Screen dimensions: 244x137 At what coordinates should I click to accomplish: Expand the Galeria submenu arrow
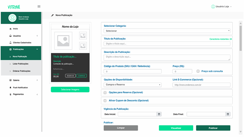37,80
